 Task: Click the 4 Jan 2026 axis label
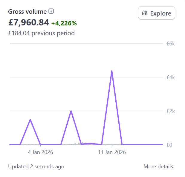(x=40, y=152)
